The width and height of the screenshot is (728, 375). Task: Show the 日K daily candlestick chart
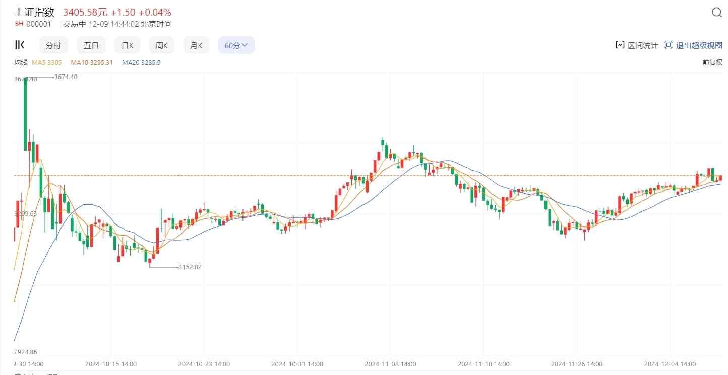tap(128, 45)
